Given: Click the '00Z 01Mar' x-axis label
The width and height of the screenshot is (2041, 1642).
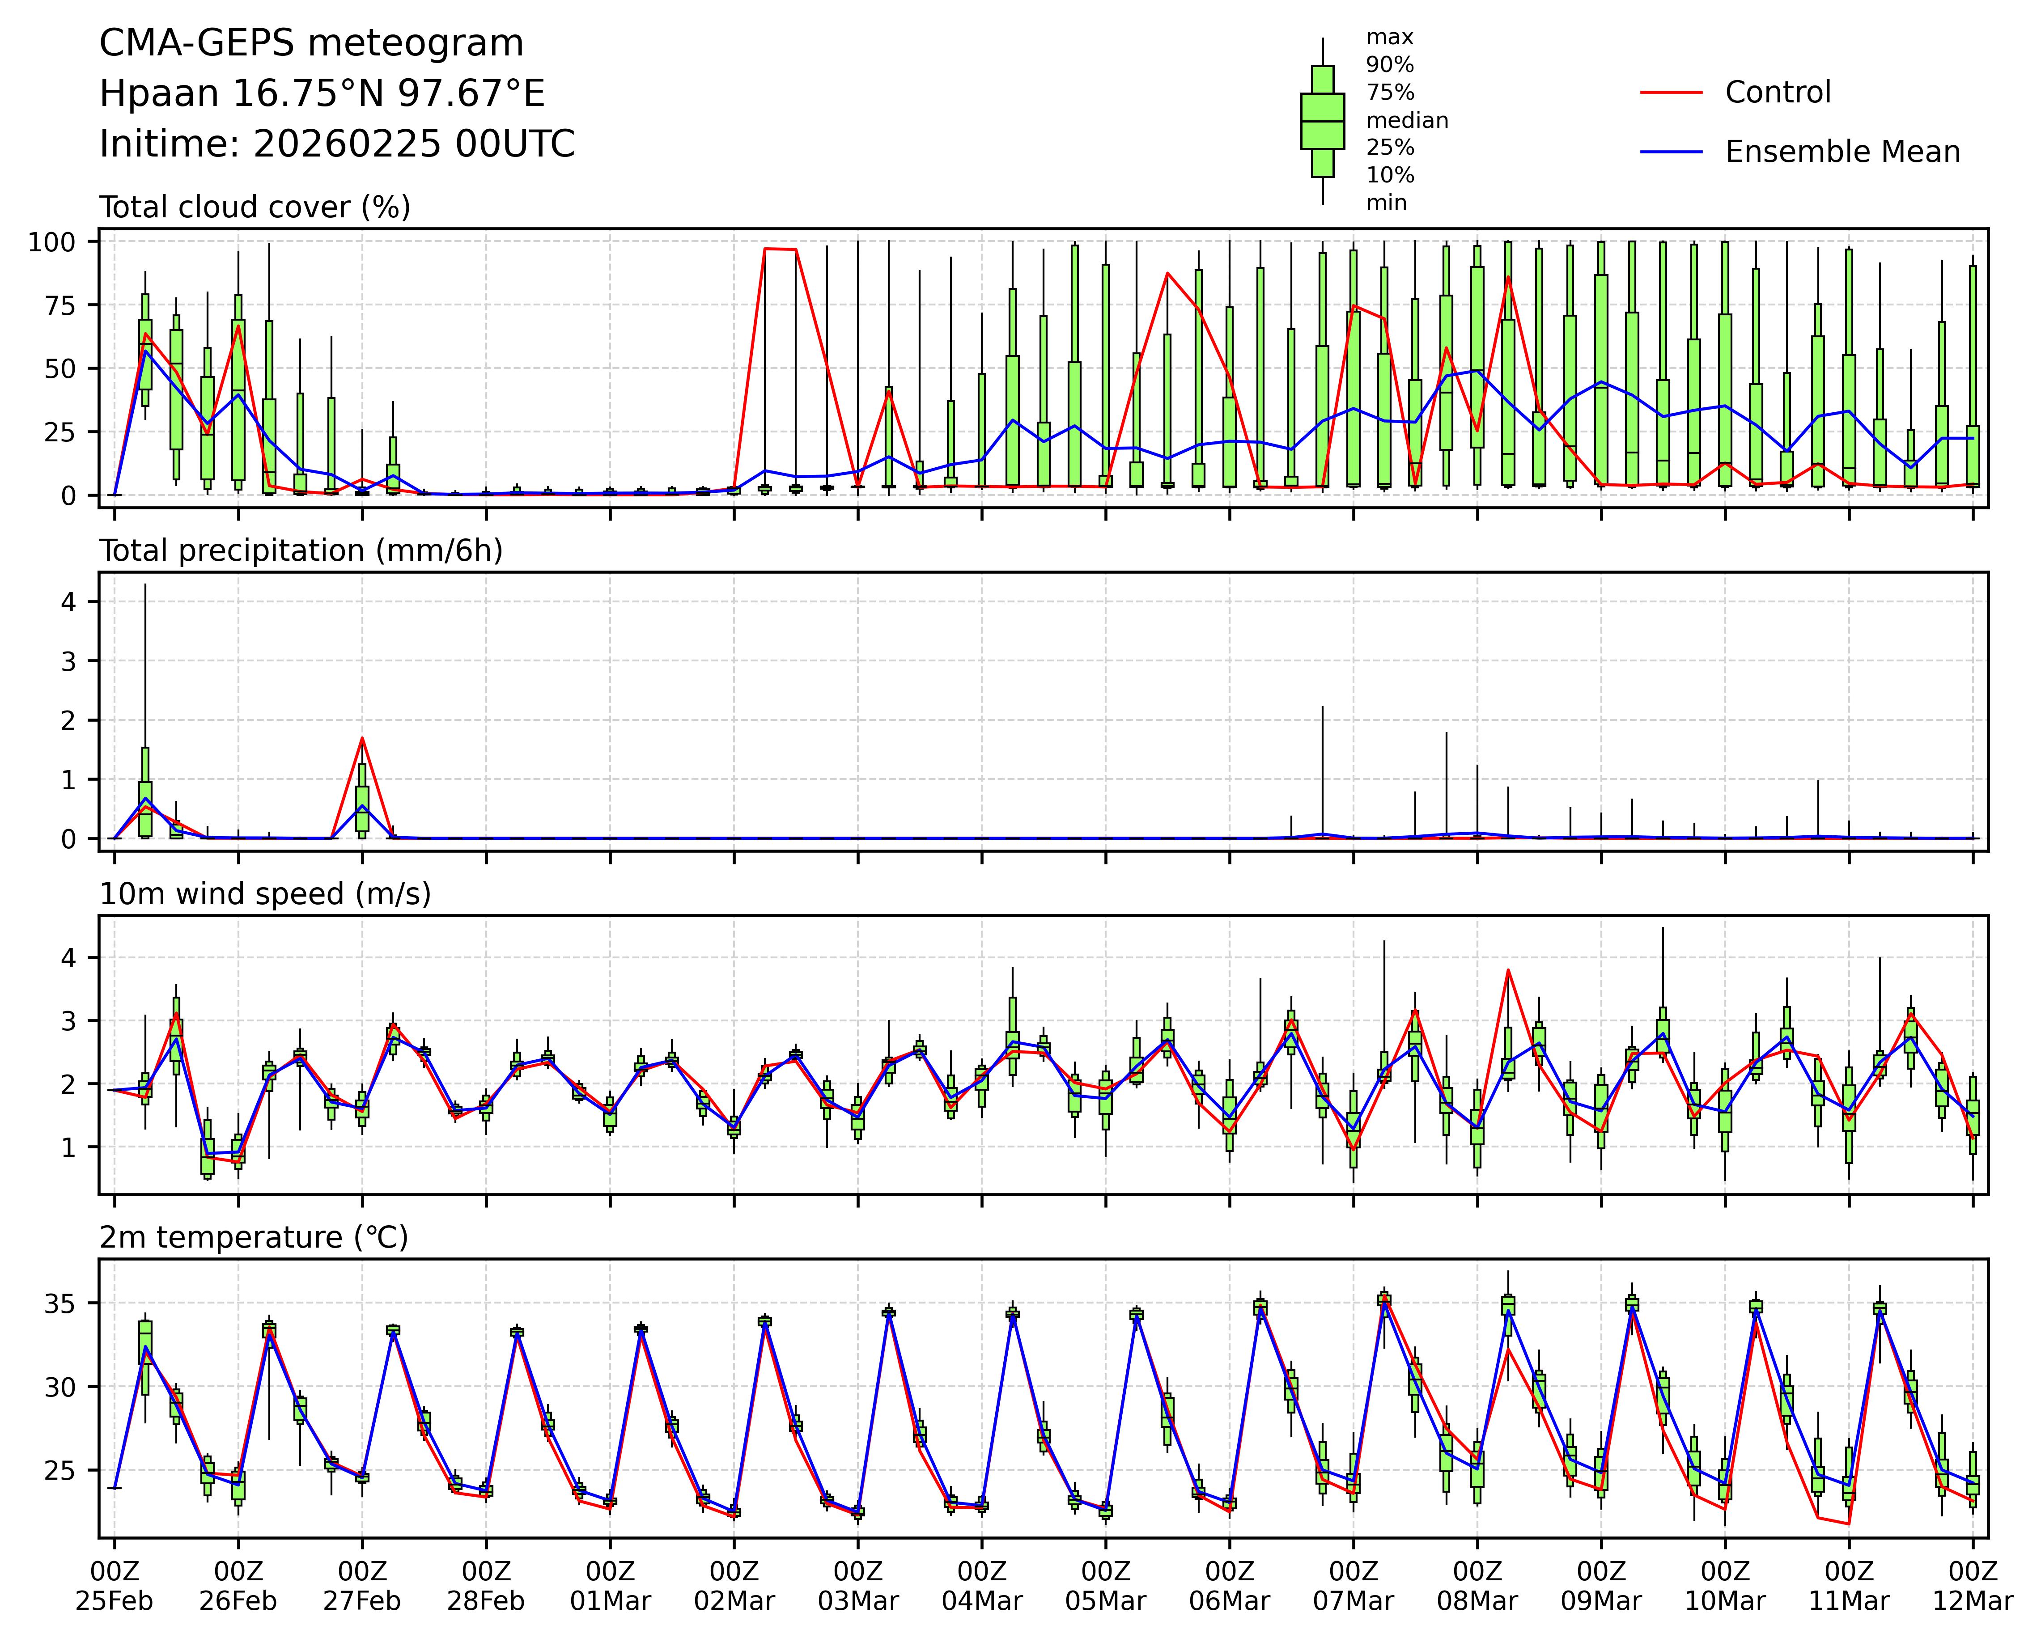Looking at the screenshot, I should click(610, 1587).
